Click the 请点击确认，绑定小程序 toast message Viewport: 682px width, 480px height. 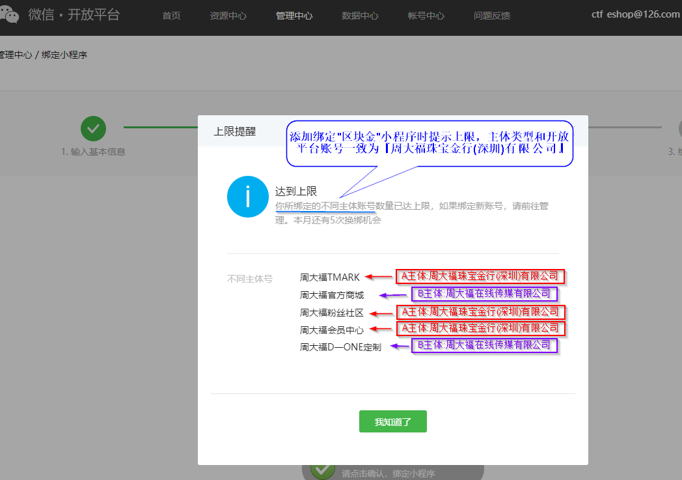click(388, 473)
